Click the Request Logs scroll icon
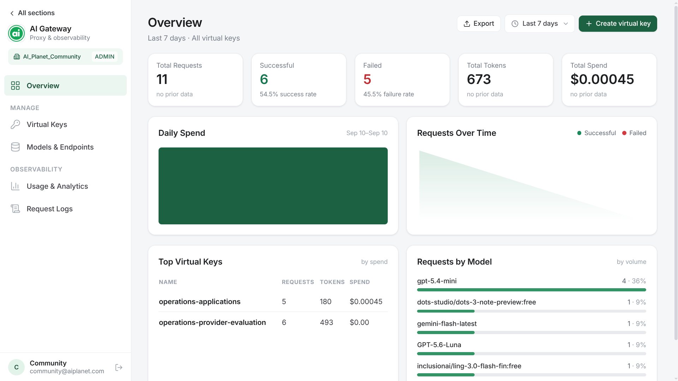 pyautogui.click(x=15, y=209)
